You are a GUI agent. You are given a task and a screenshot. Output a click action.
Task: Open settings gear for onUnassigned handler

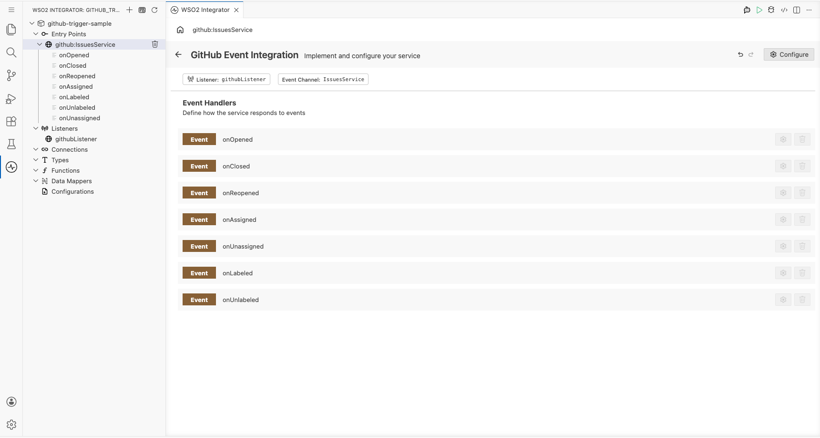pyautogui.click(x=783, y=246)
